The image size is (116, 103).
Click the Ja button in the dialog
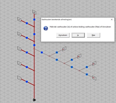pos(78,35)
